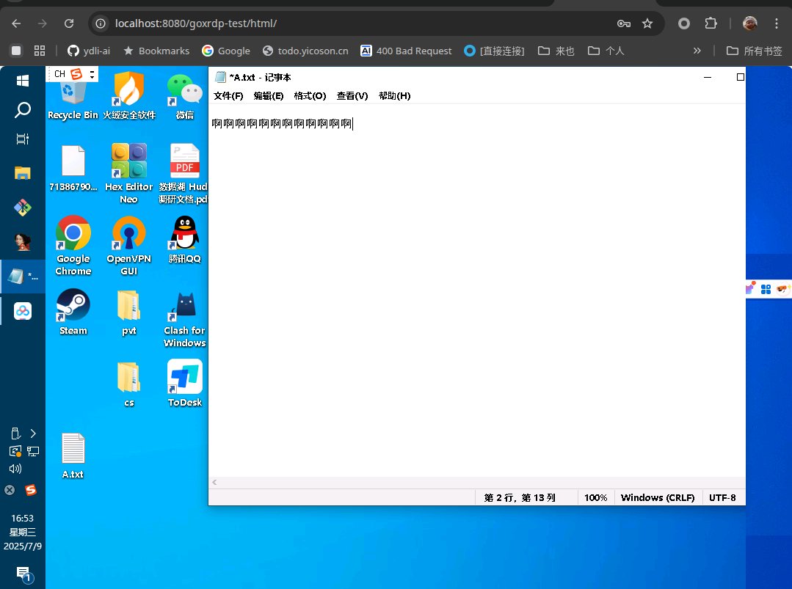Image resolution: width=792 pixels, height=589 pixels.
Task: Open the pvt folder
Action: tap(128, 312)
